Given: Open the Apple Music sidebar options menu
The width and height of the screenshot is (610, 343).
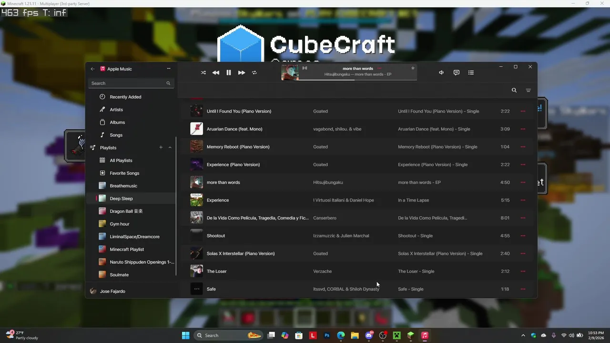Looking at the screenshot, I should point(169,69).
